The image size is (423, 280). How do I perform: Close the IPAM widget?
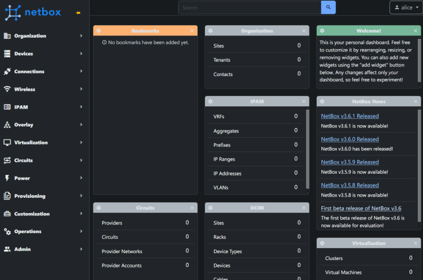click(304, 102)
